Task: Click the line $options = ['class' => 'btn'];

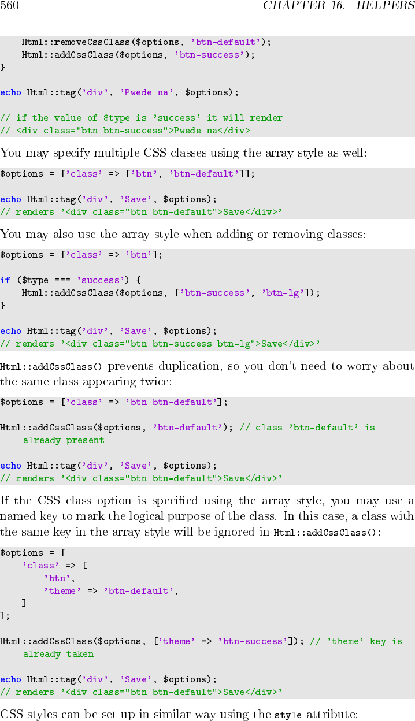Action: tap(81, 255)
